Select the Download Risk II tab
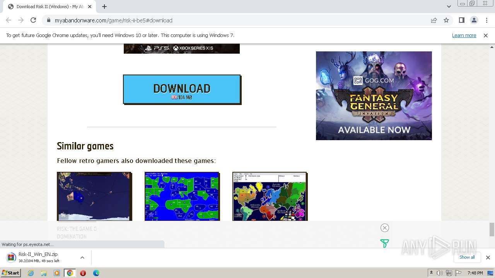Viewport: 495px width, 278px height. click(49, 7)
